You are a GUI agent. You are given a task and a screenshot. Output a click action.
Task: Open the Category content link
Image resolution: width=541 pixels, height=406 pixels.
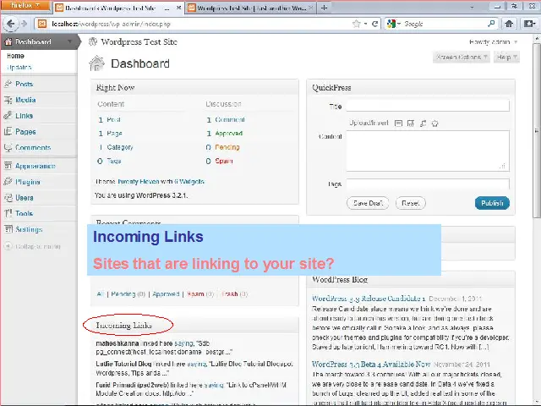[x=120, y=147]
